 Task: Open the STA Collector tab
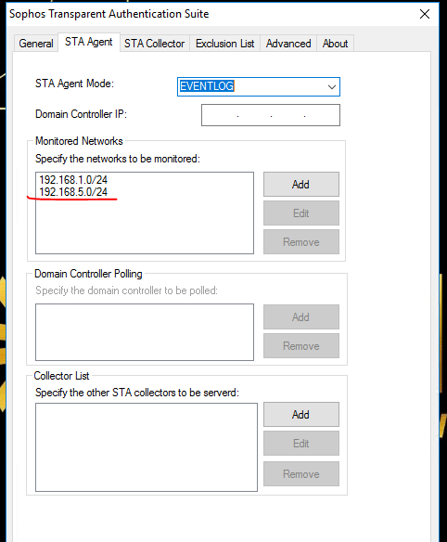point(155,44)
